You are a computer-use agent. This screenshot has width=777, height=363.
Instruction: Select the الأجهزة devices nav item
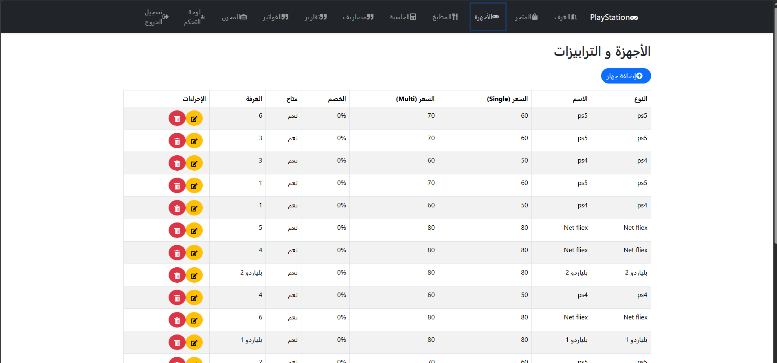(x=488, y=17)
